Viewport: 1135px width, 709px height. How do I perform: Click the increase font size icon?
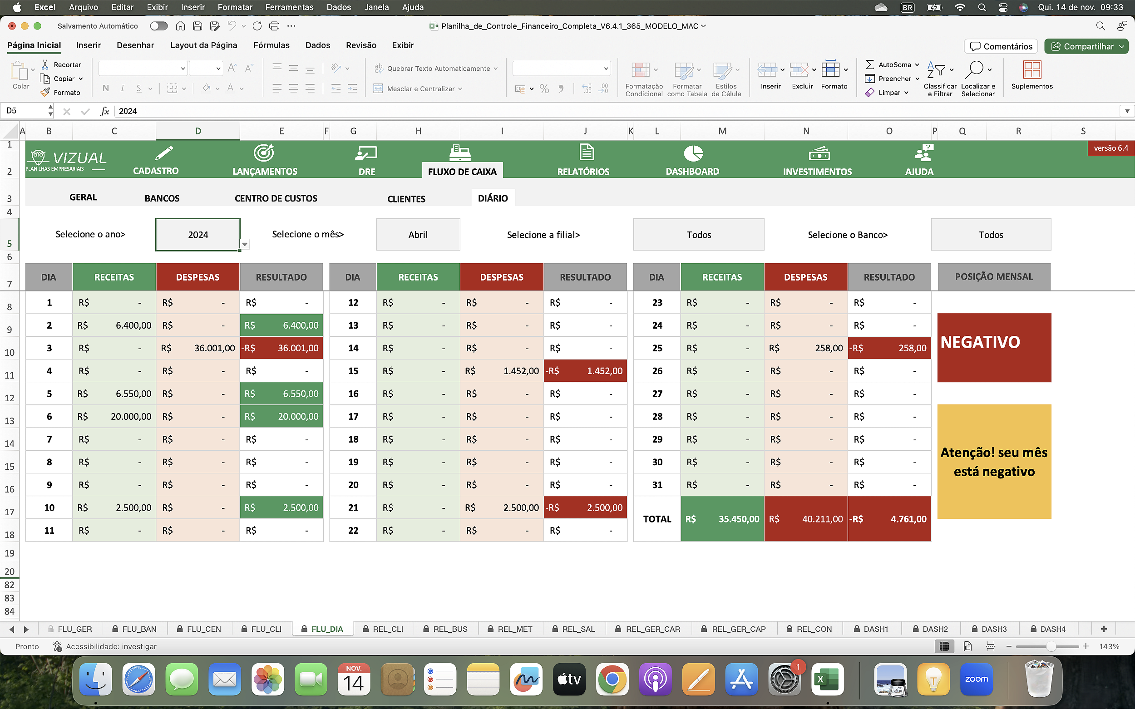coord(232,68)
